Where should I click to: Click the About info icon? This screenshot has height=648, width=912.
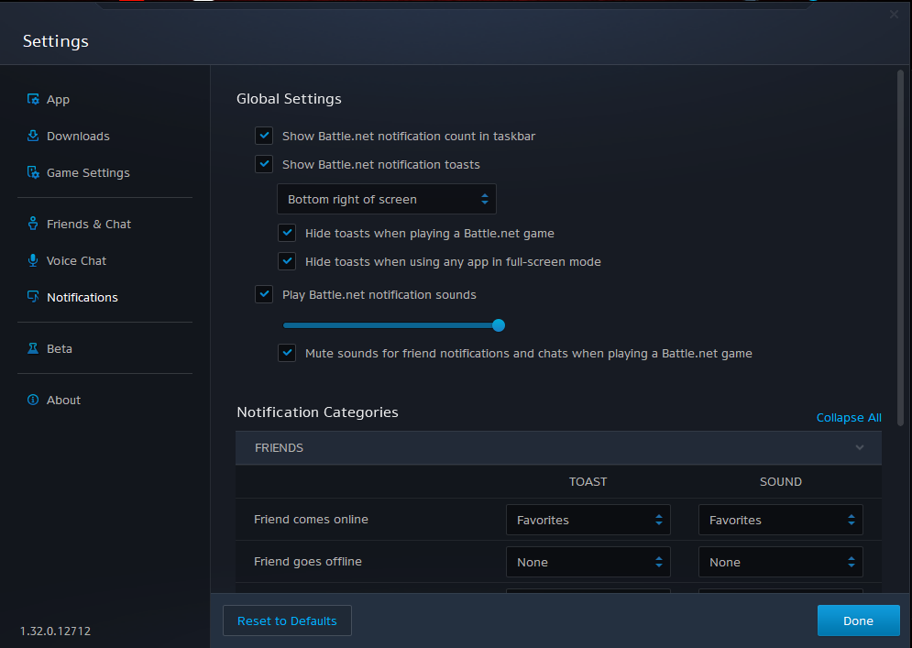pyautogui.click(x=33, y=400)
